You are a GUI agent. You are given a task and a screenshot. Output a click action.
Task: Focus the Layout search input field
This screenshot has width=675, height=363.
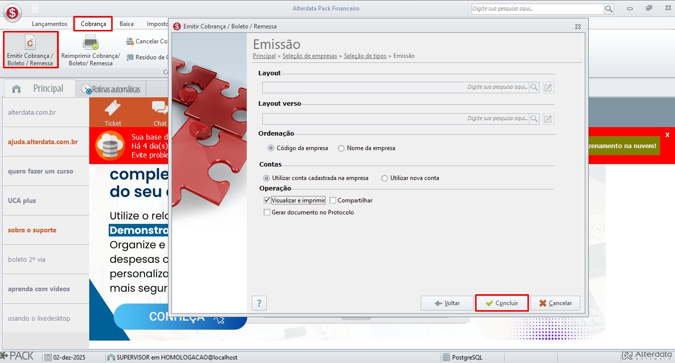coord(396,88)
